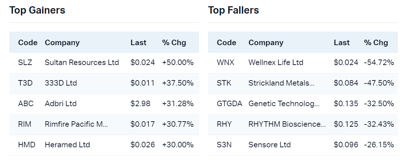Click Sultan Resources Ltd company name
The image size is (410, 162).
(82, 62)
